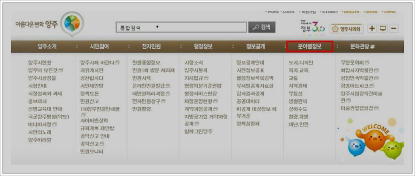Open the 양주의 모든것 link
Viewport: 415px width, 176px height.
tap(43, 71)
